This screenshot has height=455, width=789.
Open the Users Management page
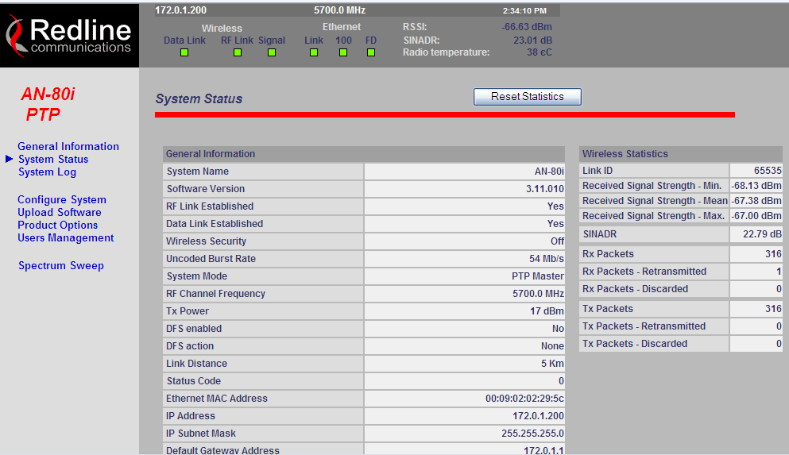click(66, 237)
